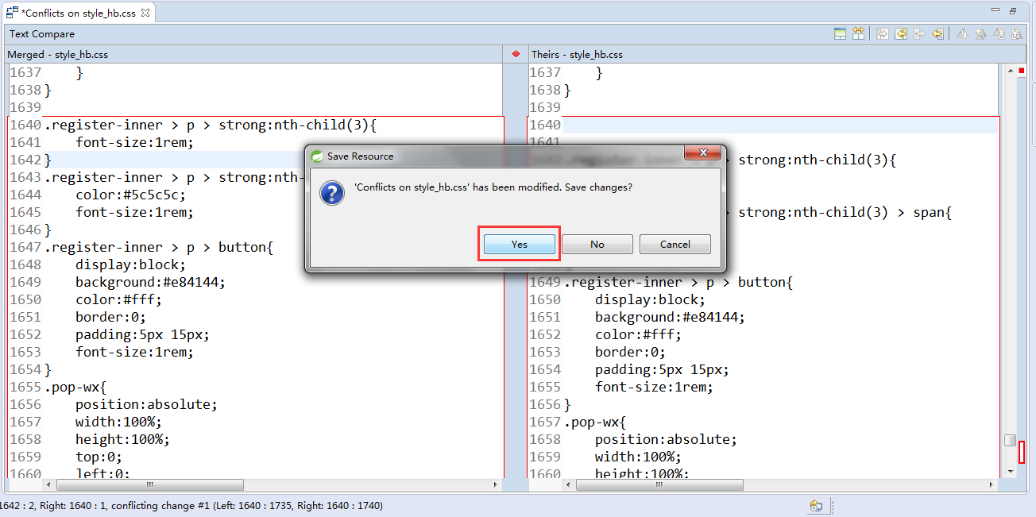Click 'color:#5c5c5c;' on line 1644 in Merged pane
This screenshot has width=1036, height=517.
coord(130,195)
